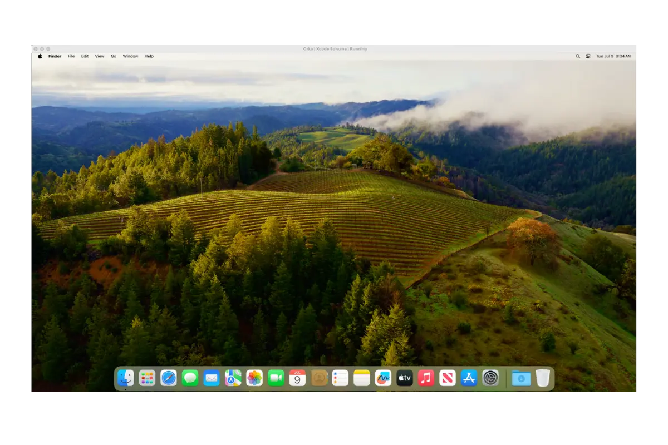Open the File menu
The width and height of the screenshot is (668, 445).
click(x=71, y=56)
